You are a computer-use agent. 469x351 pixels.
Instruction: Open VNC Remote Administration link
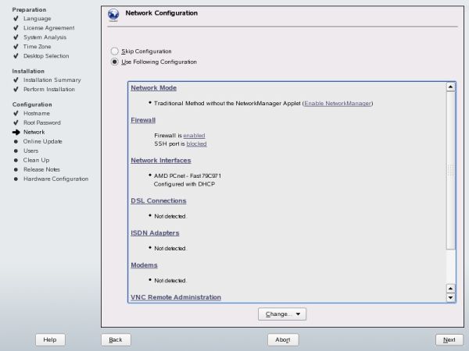176,297
